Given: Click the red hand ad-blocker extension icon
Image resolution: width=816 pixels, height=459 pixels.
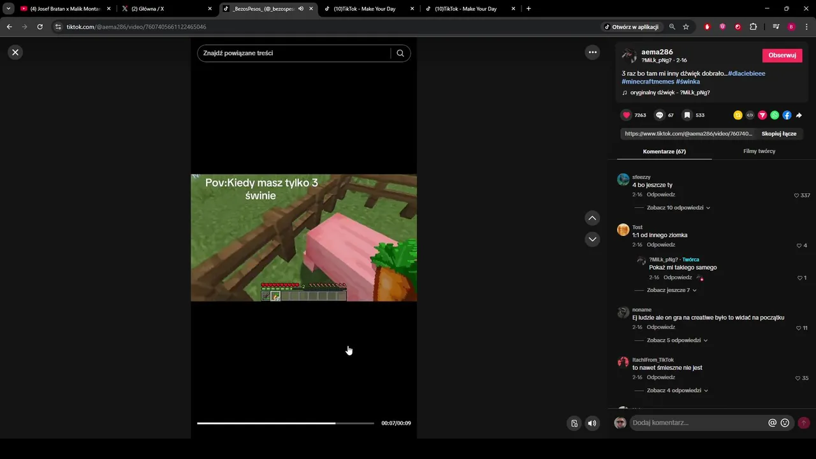Looking at the screenshot, I should (707, 27).
